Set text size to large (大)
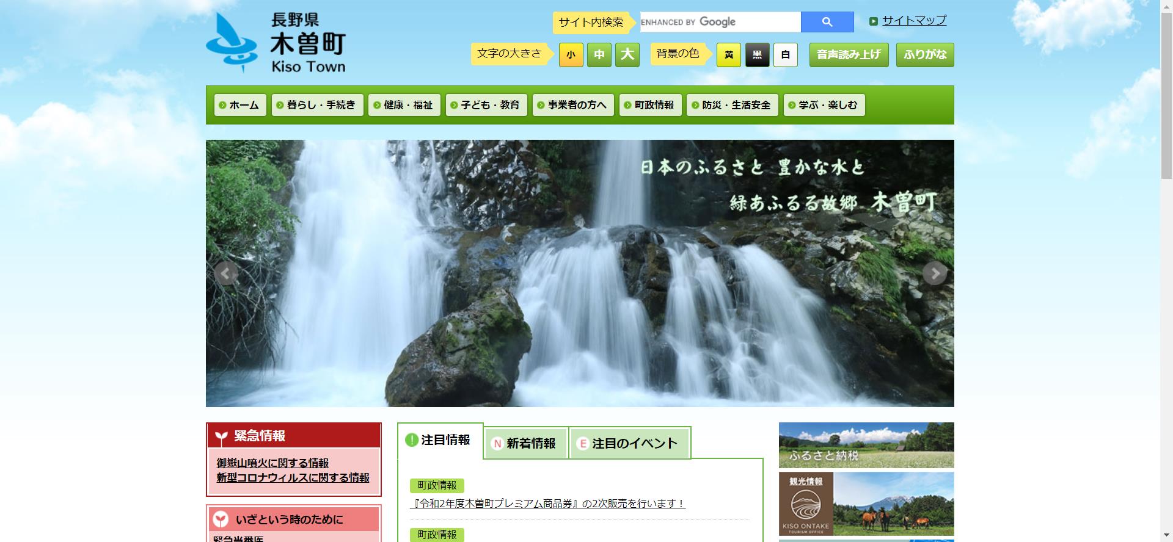This screenshot has width=1173, height=542. click(627, 55)
